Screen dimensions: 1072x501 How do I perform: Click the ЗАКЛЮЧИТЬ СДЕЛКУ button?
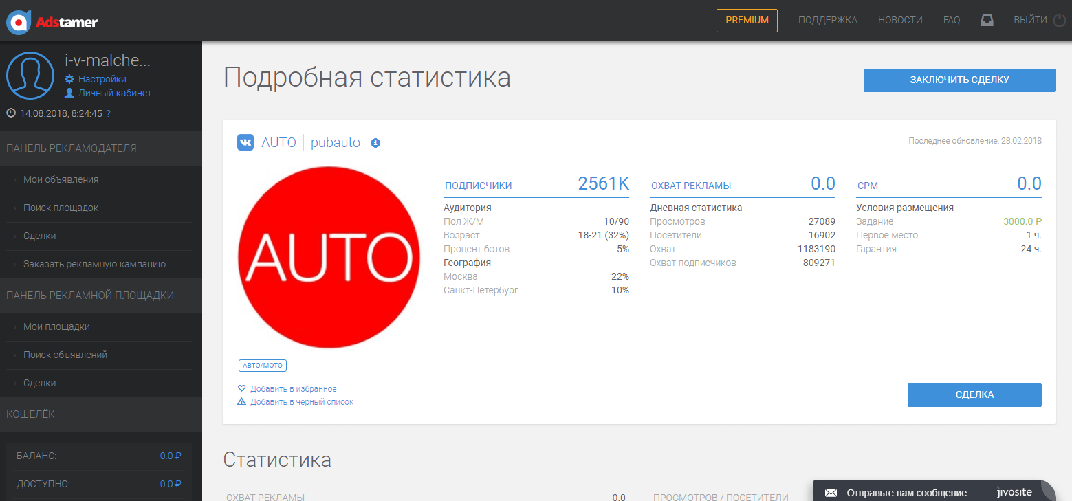pos(959,80)
